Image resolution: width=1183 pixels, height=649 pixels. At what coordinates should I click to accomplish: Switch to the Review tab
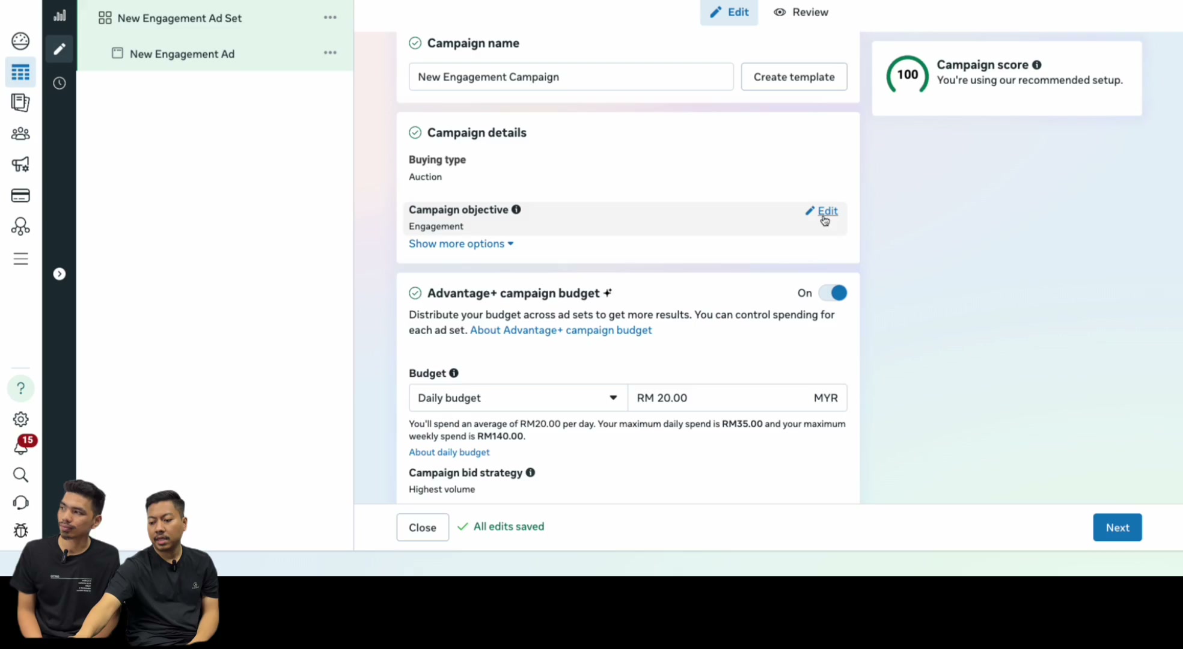click(x=801, y=12)
